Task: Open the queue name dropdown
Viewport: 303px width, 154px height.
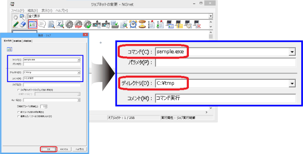Action: [79, 100]
